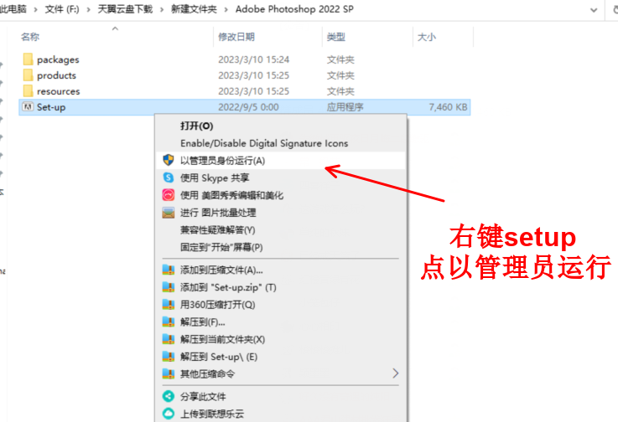
Task: Click the packages folder icon
Action: point(28,59)
